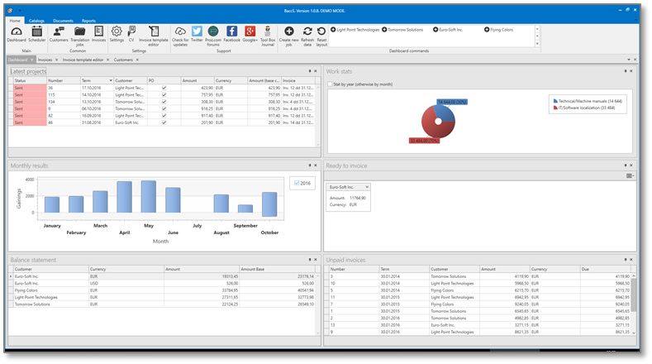Expand the Euro-Soft Inc. card dropdown
Image resolution: width=652 pixels, height=364 pixels.
coord(368,188)
